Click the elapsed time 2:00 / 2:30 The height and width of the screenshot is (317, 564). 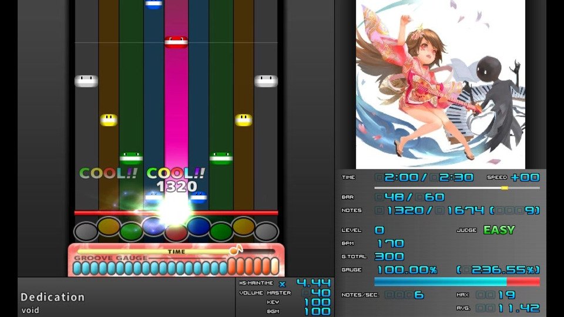[x=424, y=177]
